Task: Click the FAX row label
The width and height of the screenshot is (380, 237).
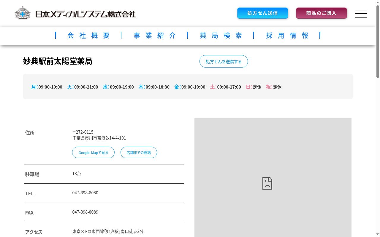Action: pos(29,213)
